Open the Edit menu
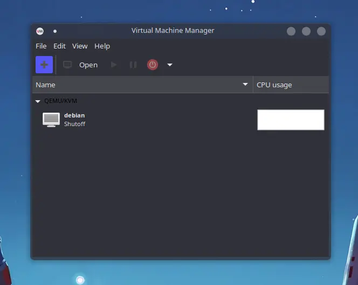Screen dimensions: 358x285 (x=59, y=46)
